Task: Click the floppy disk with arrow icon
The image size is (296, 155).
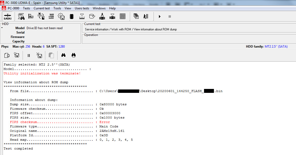Action: [x=17, y=55]
